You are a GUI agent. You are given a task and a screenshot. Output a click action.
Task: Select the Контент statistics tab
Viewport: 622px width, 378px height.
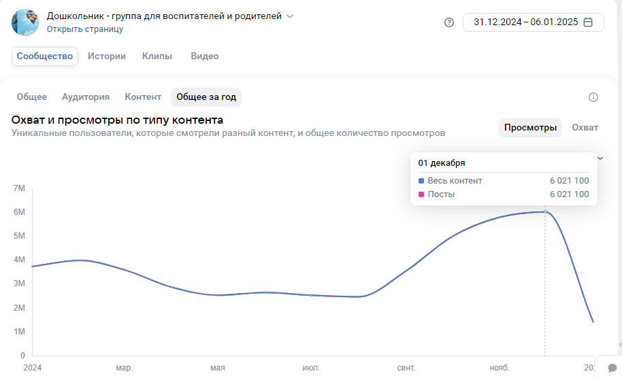tap(143, 97)
